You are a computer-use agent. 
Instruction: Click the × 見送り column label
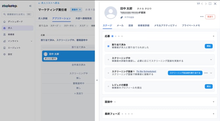pos(78,93)
